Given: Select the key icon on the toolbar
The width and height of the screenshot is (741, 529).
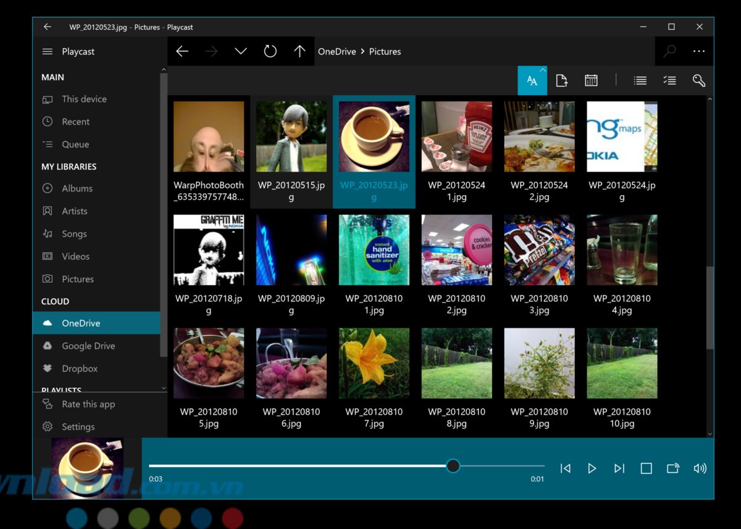Looking at the screenshot, I should [x=698, y=80].
